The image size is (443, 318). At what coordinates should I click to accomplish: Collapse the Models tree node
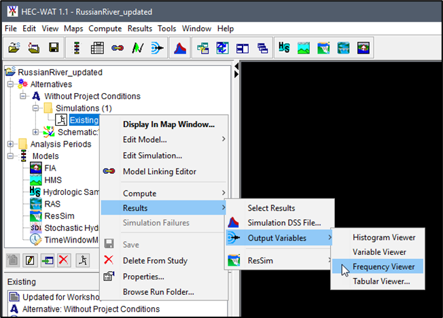(10, 156)
